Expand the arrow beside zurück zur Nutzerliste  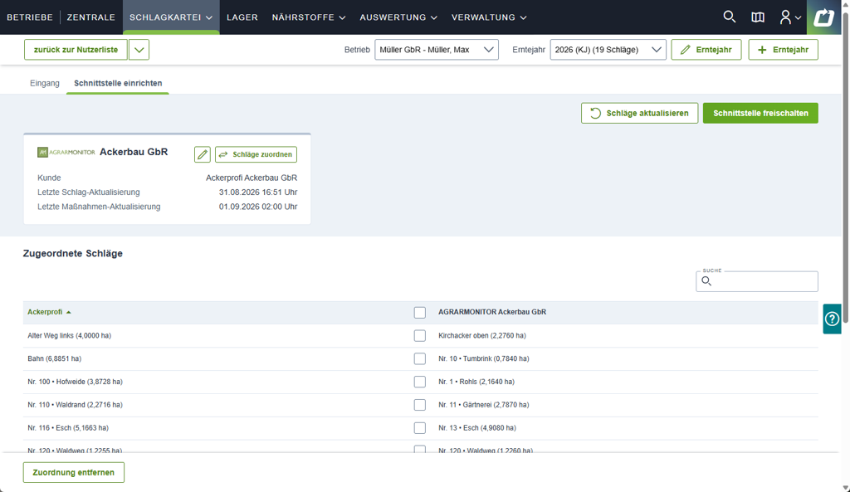click(139, 49)
